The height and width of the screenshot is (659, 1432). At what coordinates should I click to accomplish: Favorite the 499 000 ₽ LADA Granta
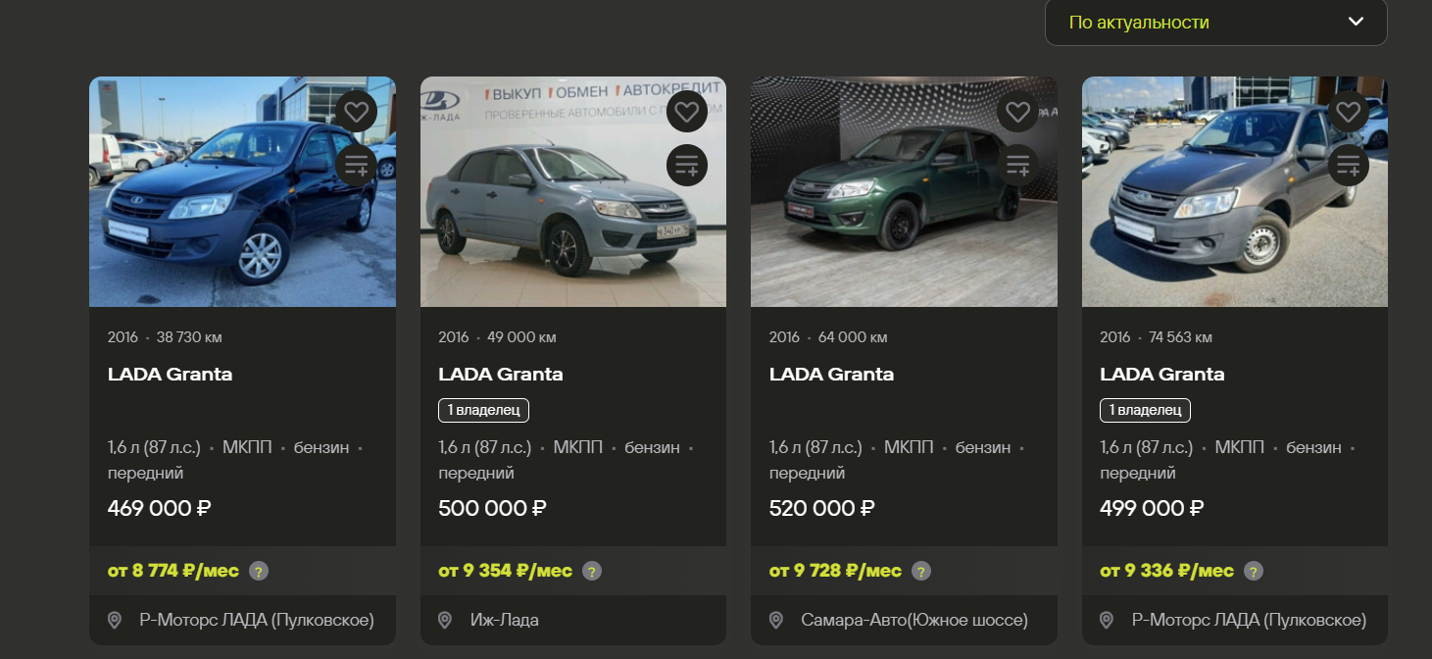(1349, 112)
